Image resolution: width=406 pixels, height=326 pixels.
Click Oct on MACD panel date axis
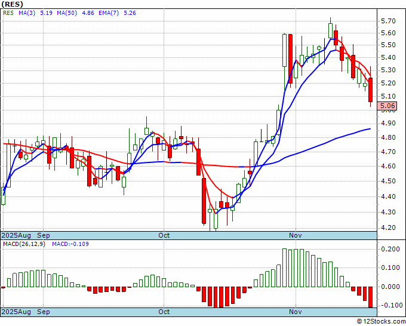164,312
